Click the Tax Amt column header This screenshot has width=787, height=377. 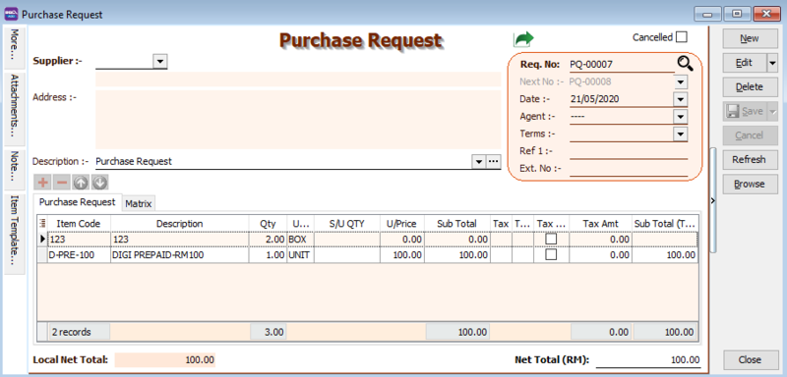tap(601, 223)
